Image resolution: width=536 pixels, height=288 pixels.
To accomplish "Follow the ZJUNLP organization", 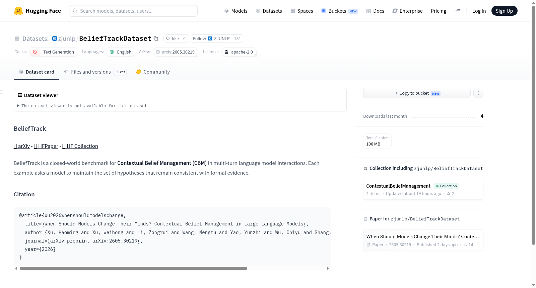I will pyautogui.click(x=211, y=38).
